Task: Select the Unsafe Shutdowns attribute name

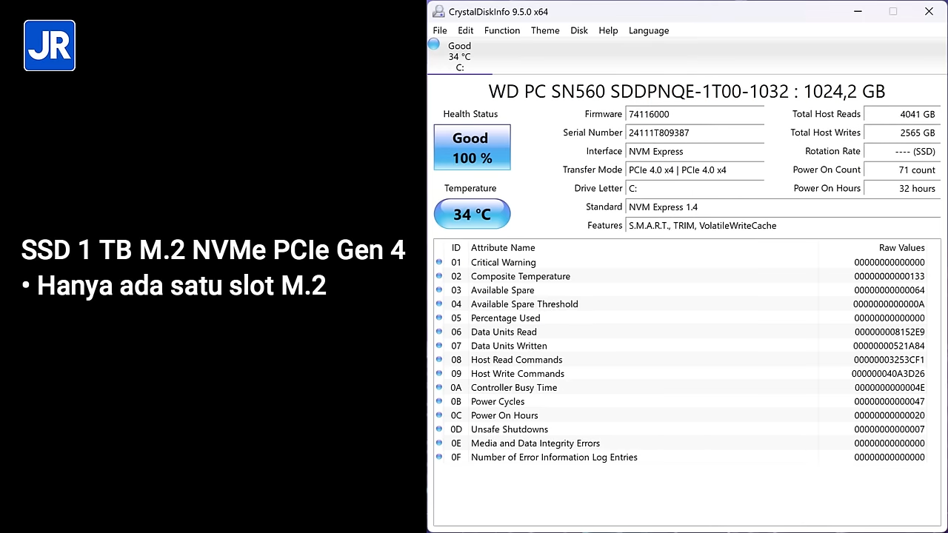Action: [x=510, y=429]
